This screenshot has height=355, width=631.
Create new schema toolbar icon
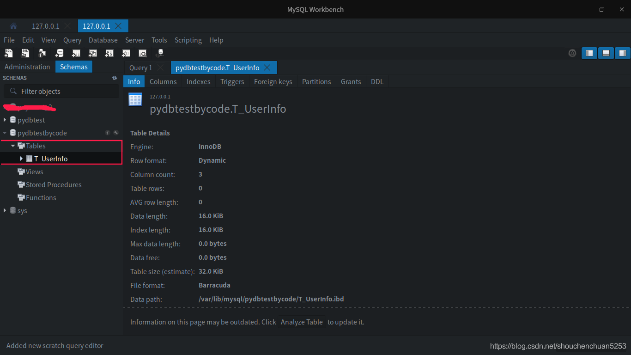tap(59, 53)
